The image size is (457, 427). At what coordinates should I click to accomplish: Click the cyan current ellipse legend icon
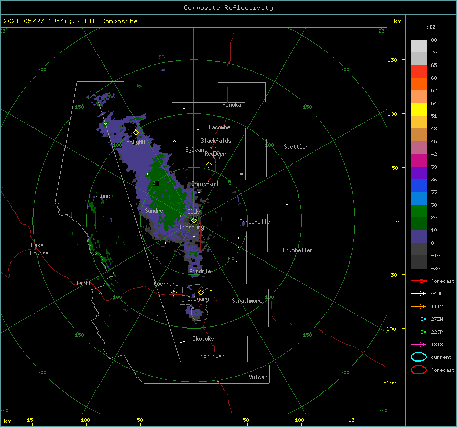(x=418, y=357)
